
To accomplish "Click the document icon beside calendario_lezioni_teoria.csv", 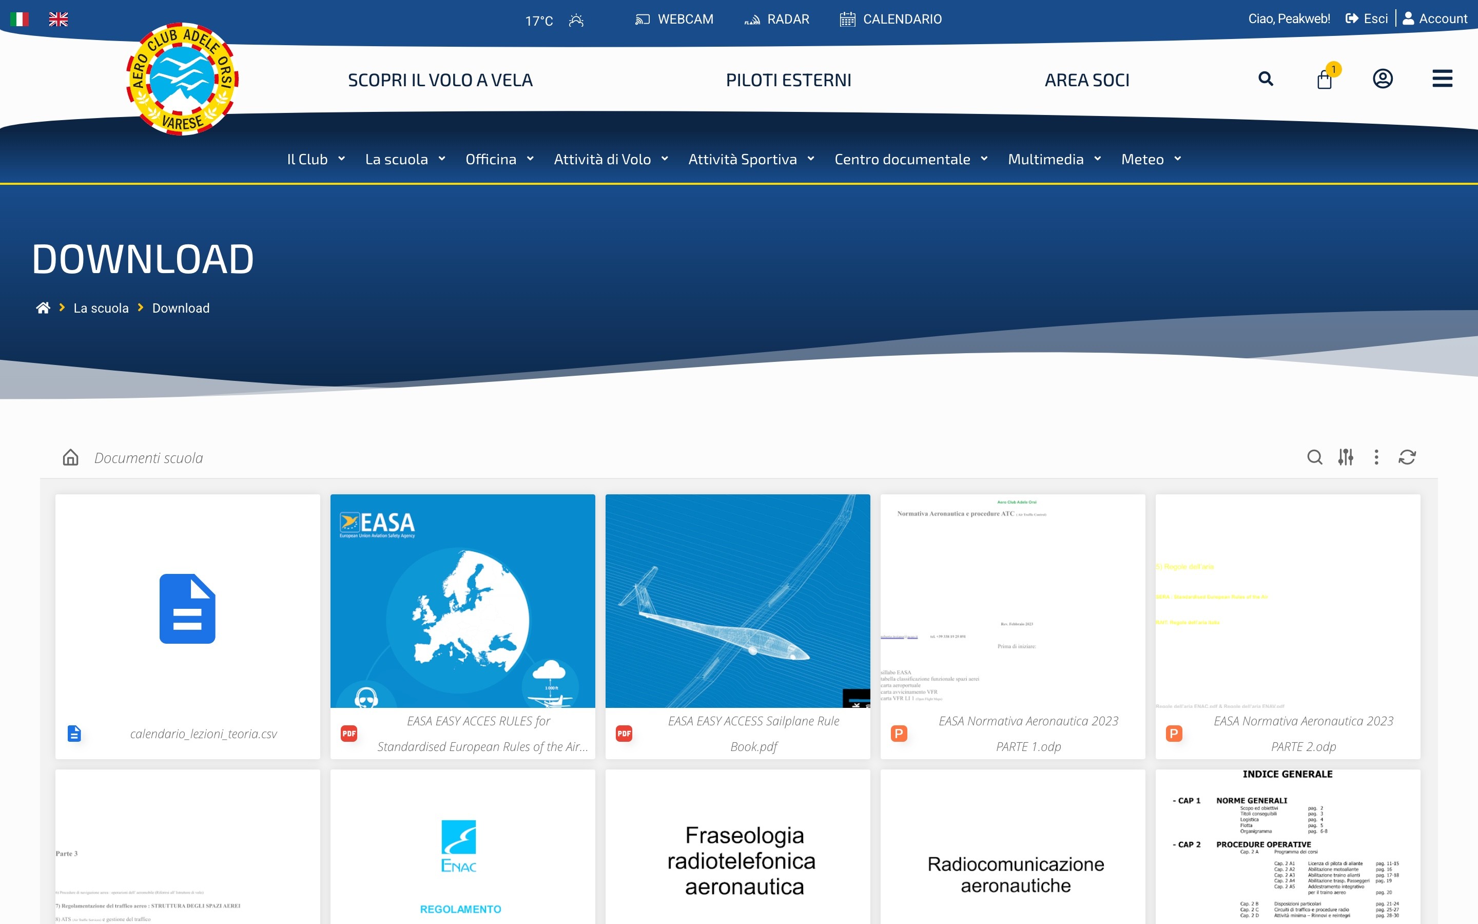I will pos(74,734).
